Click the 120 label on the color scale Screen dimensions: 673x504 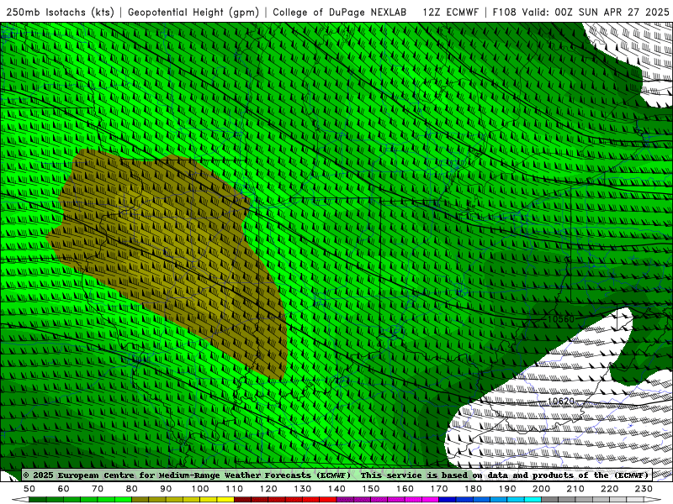(268, 489)
